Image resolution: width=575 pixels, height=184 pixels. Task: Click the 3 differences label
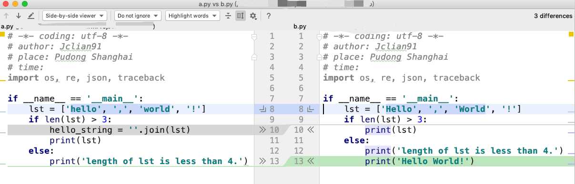click(x=553, y=16)
